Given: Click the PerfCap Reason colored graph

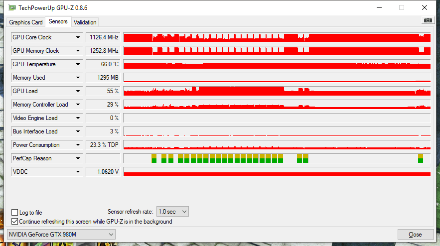Looking at the screenshot, I should (x=277, y=158).
